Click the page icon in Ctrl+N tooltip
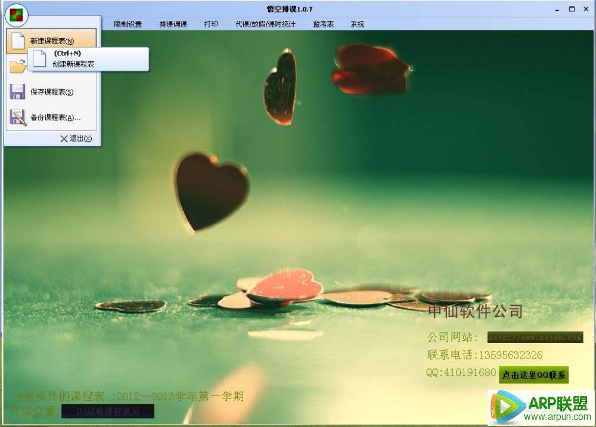The height and width of the screenshot is (427, 596). coord(40,58)
